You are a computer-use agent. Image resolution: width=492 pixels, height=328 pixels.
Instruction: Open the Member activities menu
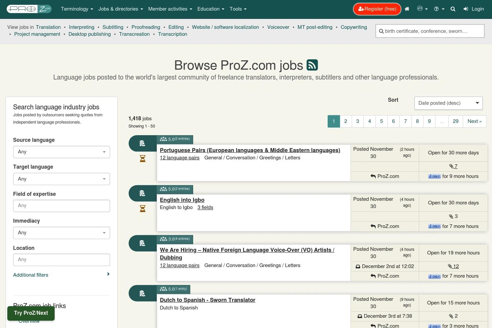170,9
